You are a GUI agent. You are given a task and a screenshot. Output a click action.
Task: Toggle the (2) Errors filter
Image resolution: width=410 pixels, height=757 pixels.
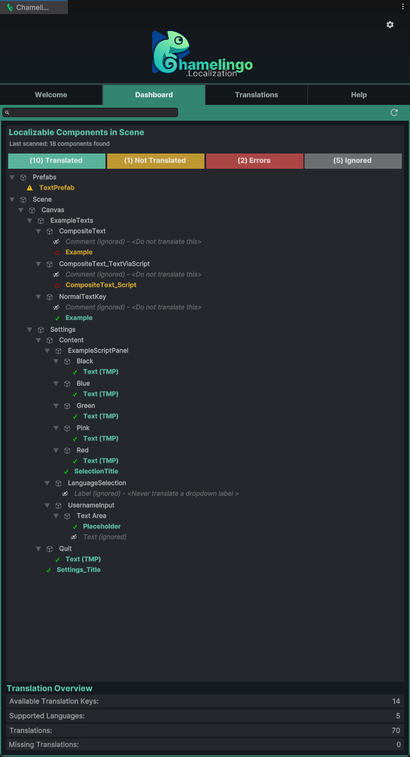tap(254, 161)
